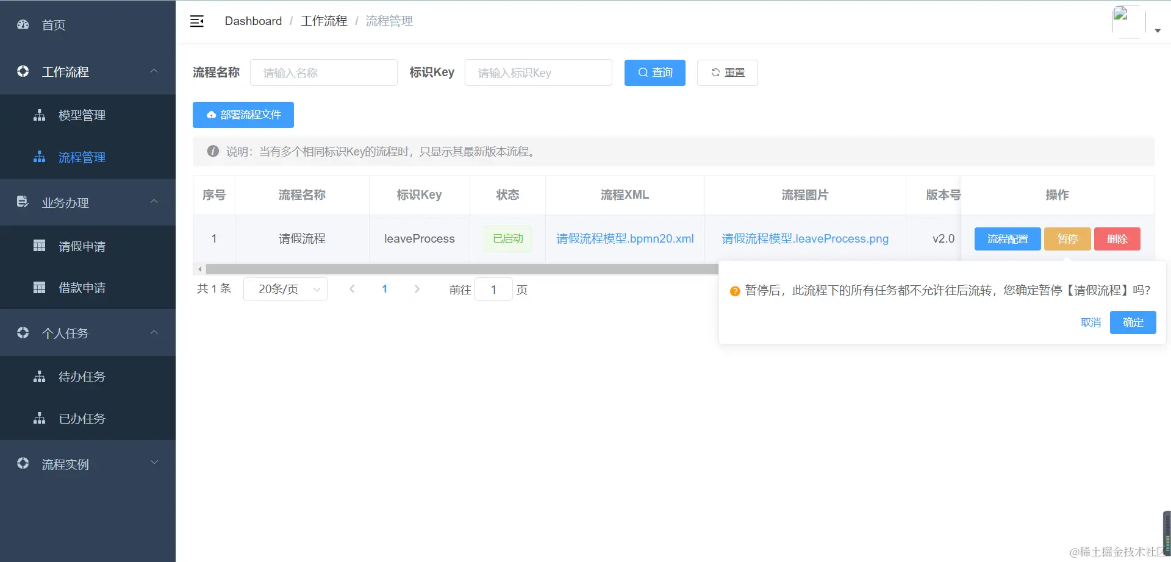Click the 序号 column header
Image resolution: width=1171 pixels, height=562 pixels.
click(214, 195)
